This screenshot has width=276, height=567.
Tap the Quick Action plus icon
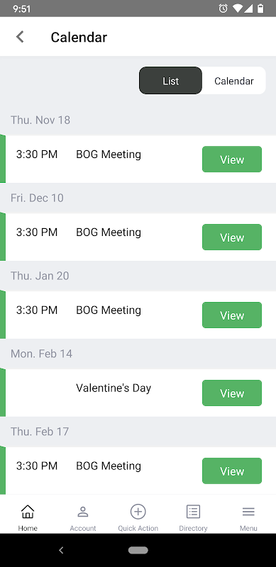coord(138,512)
